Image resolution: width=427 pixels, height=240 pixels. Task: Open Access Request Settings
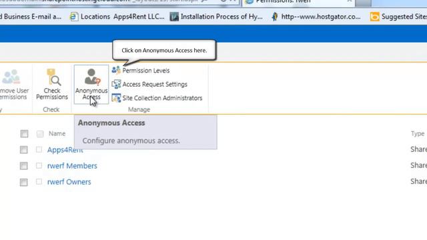tap(149, 85)
